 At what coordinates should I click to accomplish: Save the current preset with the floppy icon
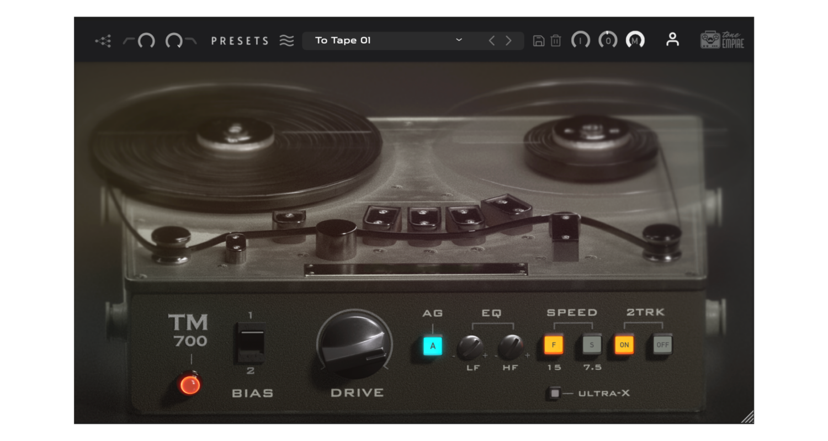click(x=538, y=40)
